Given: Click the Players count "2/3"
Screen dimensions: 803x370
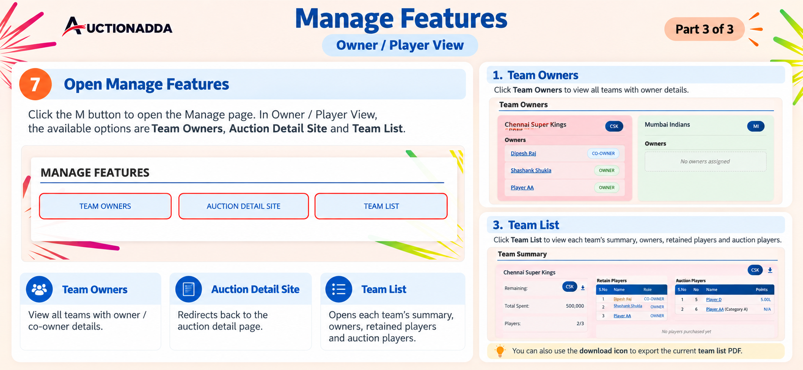Looking at the screenshot, I should 580,324.
